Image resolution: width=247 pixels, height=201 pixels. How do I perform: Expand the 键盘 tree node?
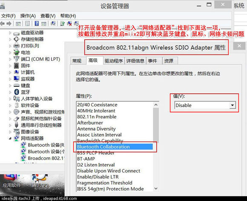(x=10, y=86)
